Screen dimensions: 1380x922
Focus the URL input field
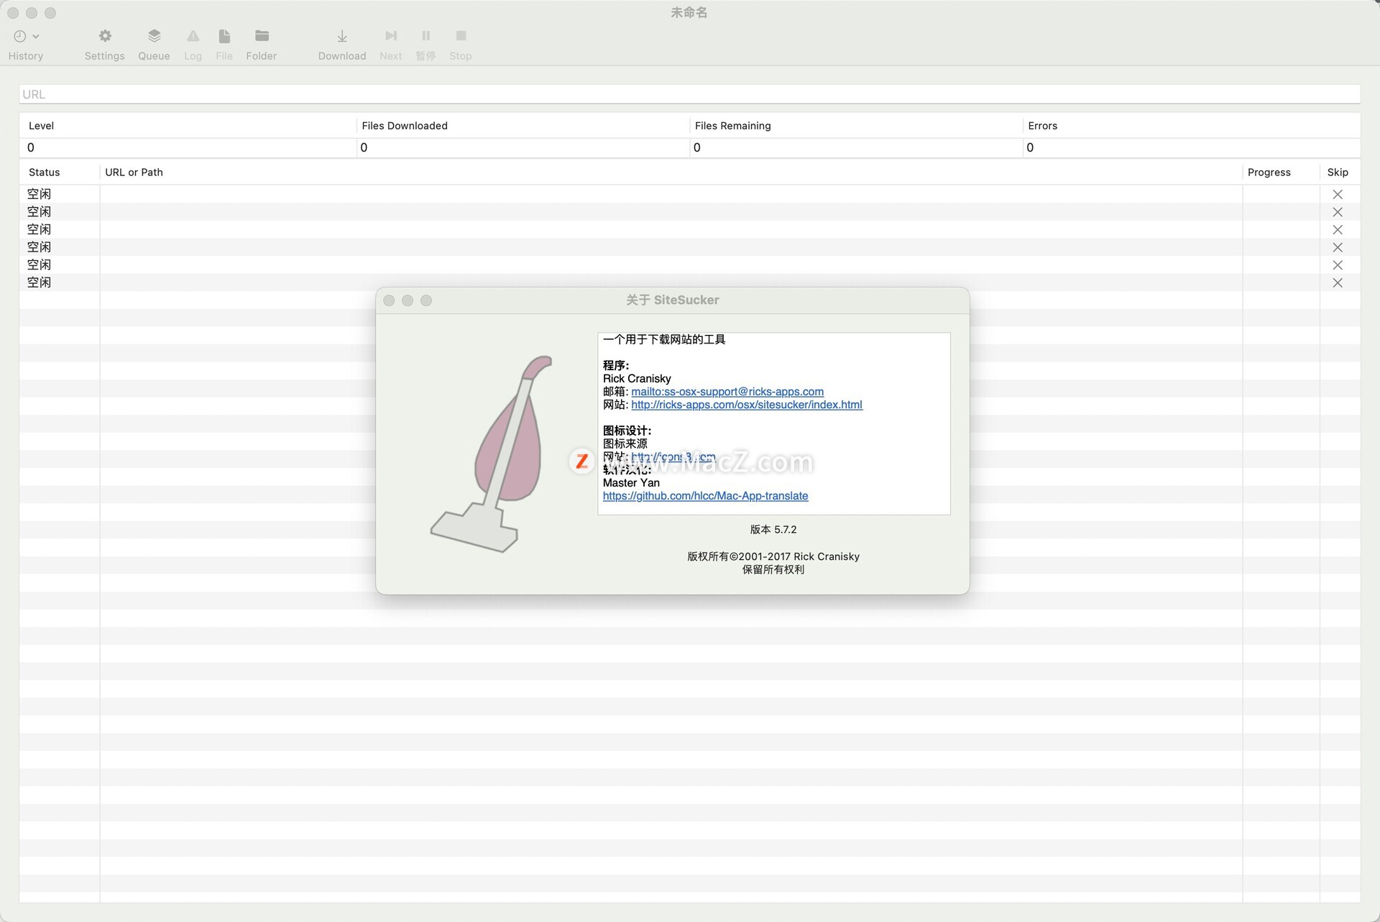click(x=689, y=94)
